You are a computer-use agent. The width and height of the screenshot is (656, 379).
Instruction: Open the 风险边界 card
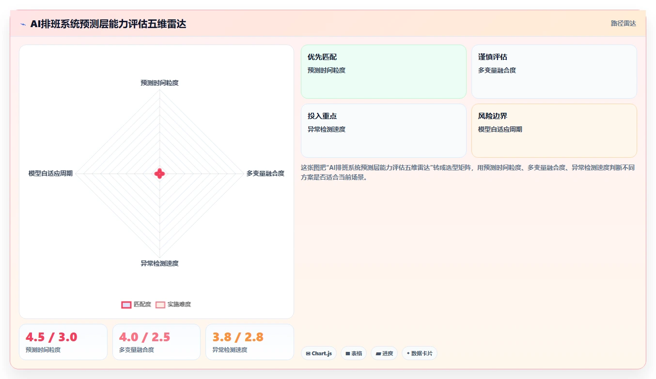click(554, 131)
